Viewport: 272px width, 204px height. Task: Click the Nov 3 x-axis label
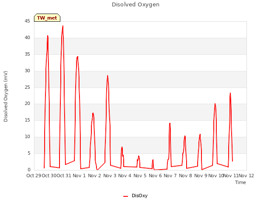[x=110, y=176]
